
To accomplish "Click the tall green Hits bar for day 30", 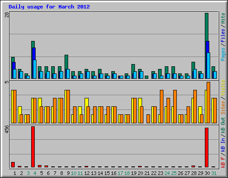I will [207, 46].
